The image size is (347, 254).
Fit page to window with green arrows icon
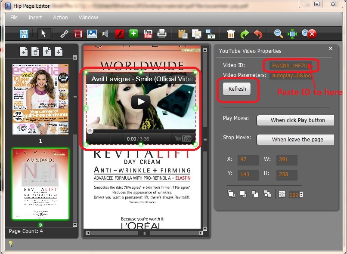click(x=292, y=34)
